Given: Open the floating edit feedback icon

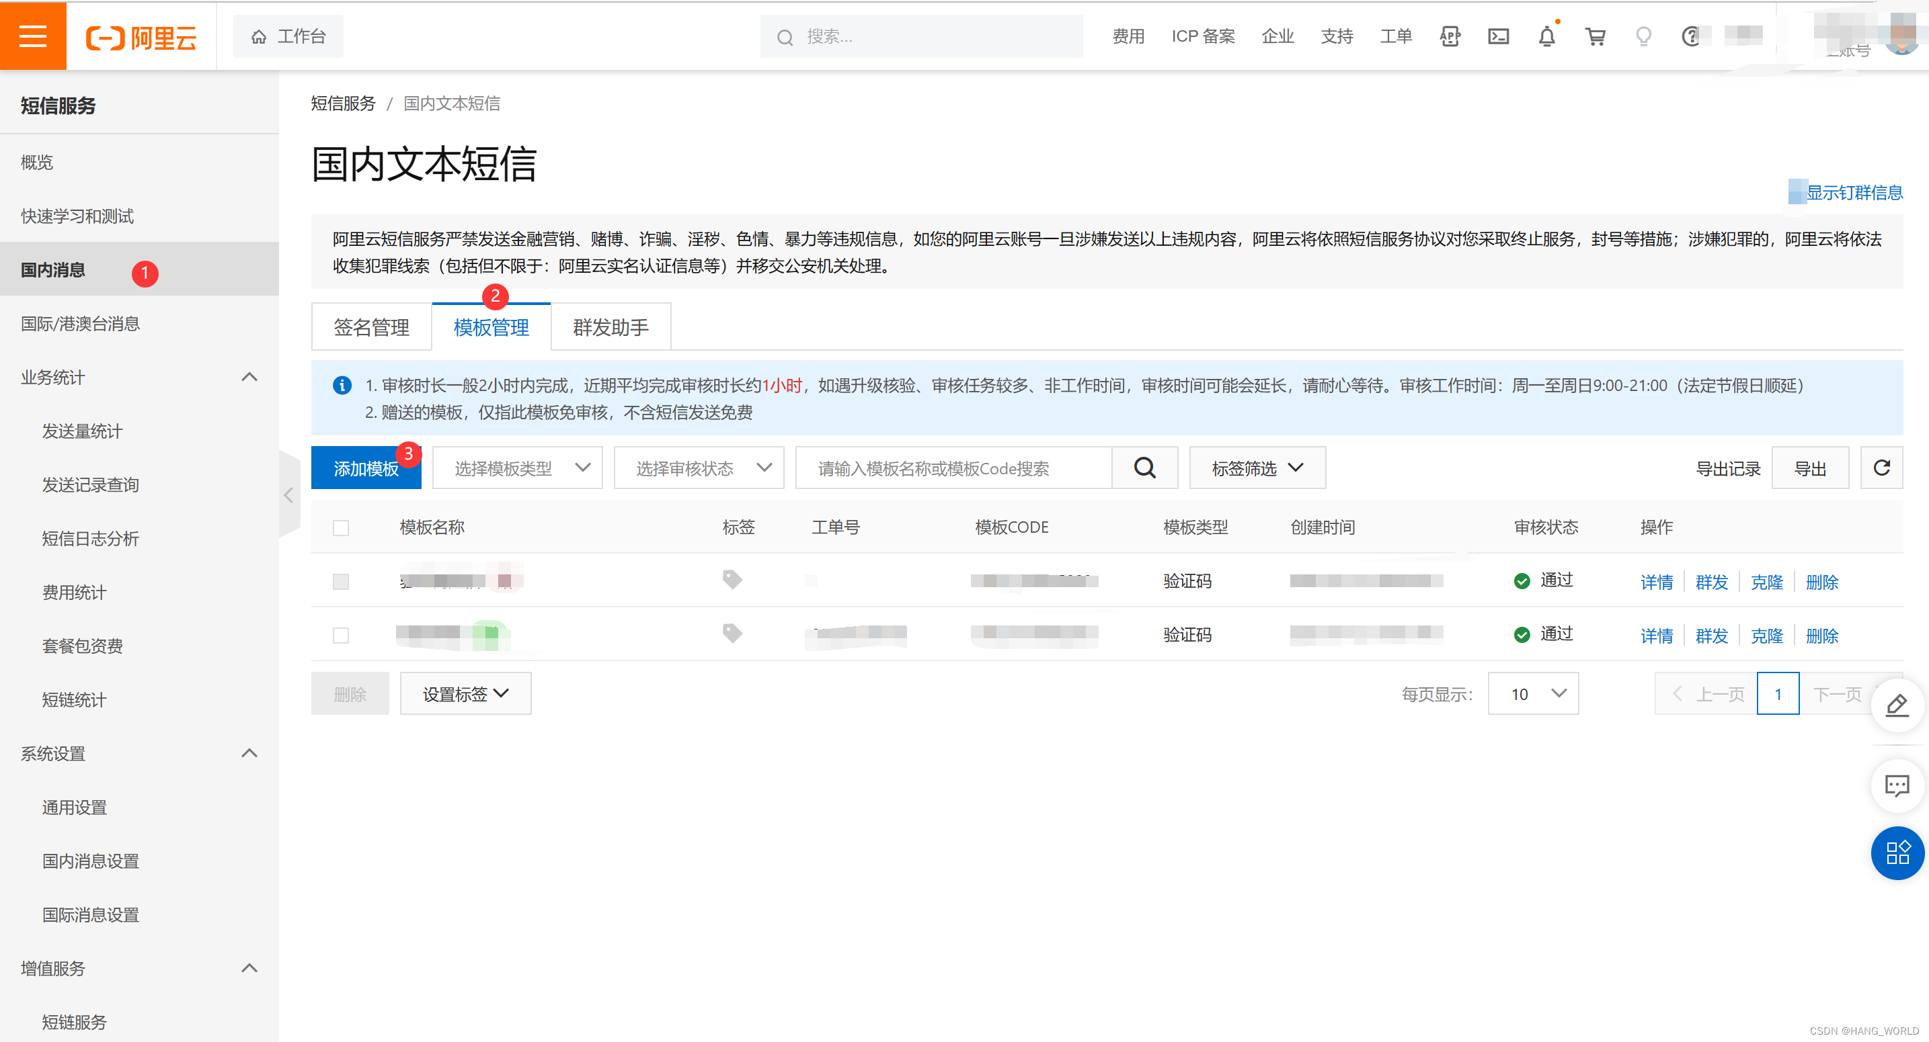Looking at the screenshot, I should 1897,705.
